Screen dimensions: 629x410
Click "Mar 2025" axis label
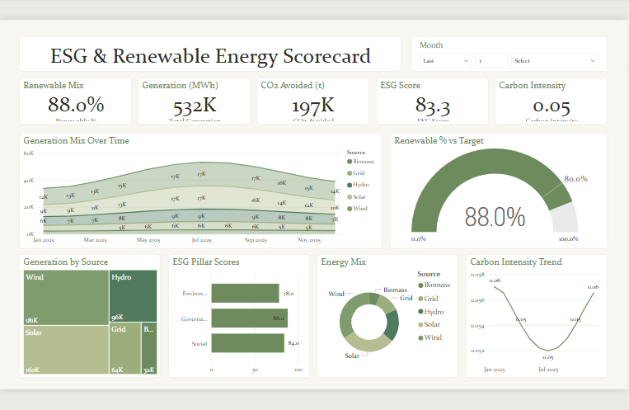(x=95, y=240)
